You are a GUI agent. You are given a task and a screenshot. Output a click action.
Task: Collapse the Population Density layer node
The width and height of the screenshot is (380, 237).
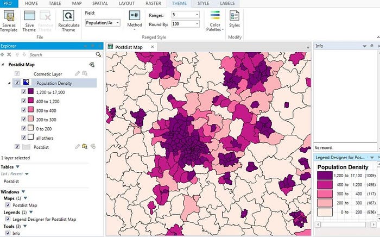coord(9,83)
